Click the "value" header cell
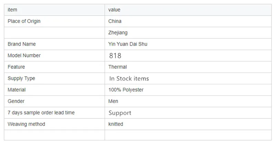Image resolution: width=276 pixels, height=144 pixels. pos(114,10)
